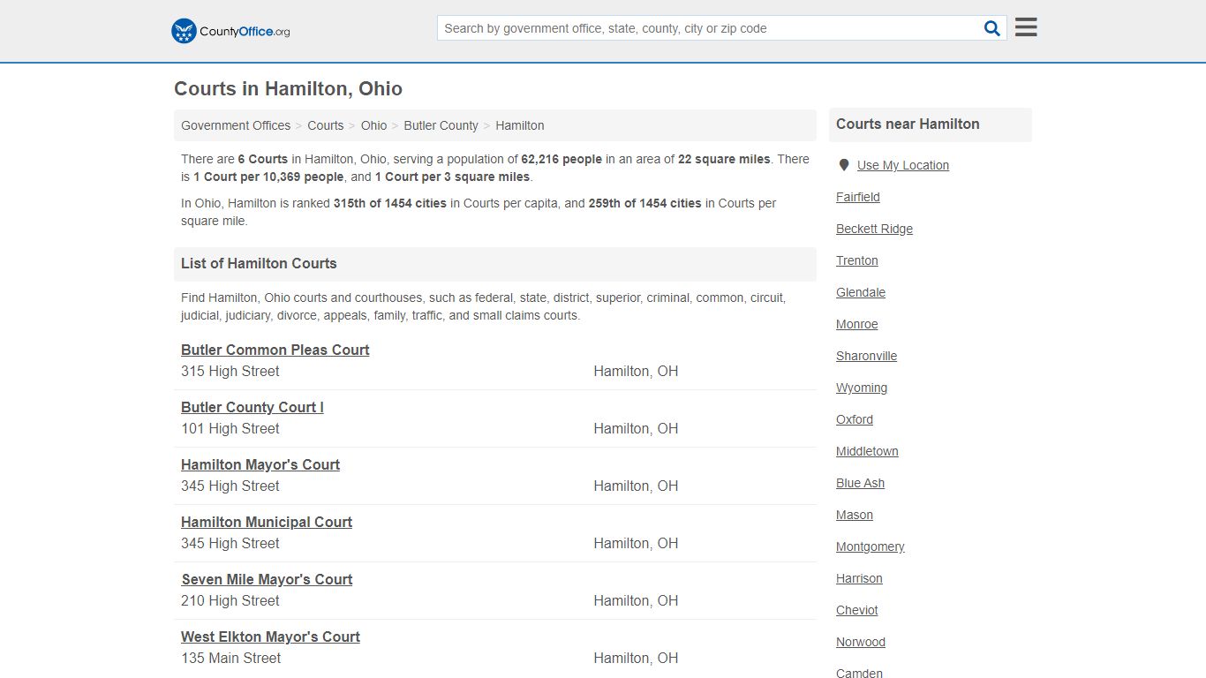Open Butler County Court I listing
The image size is (1206, 678).
pos(253,407)
